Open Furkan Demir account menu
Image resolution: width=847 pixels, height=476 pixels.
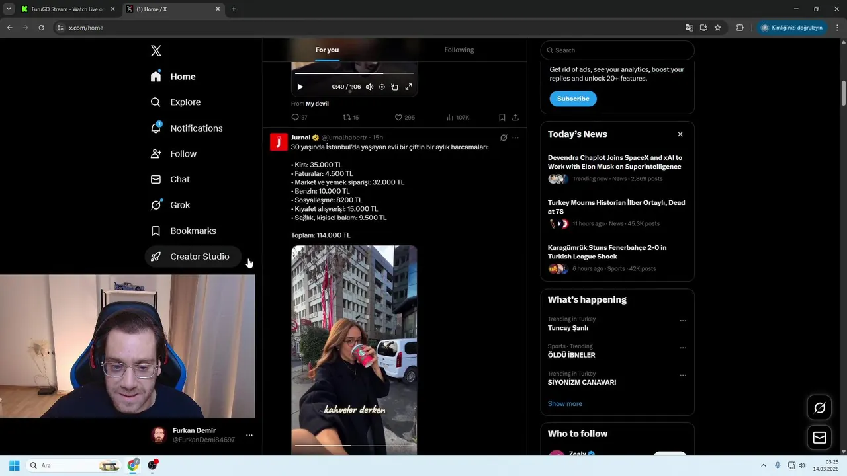(x=249, y=435)
